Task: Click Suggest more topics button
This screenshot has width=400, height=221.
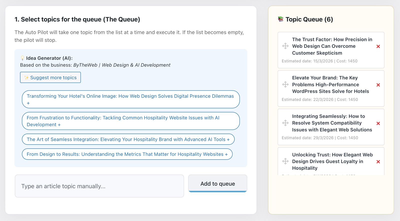Action: point(50,77)
